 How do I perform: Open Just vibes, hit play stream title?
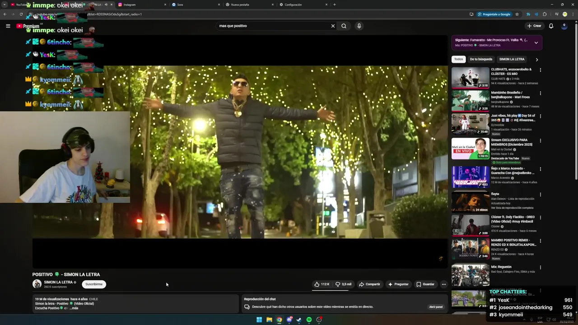click(x=513, y=117)
